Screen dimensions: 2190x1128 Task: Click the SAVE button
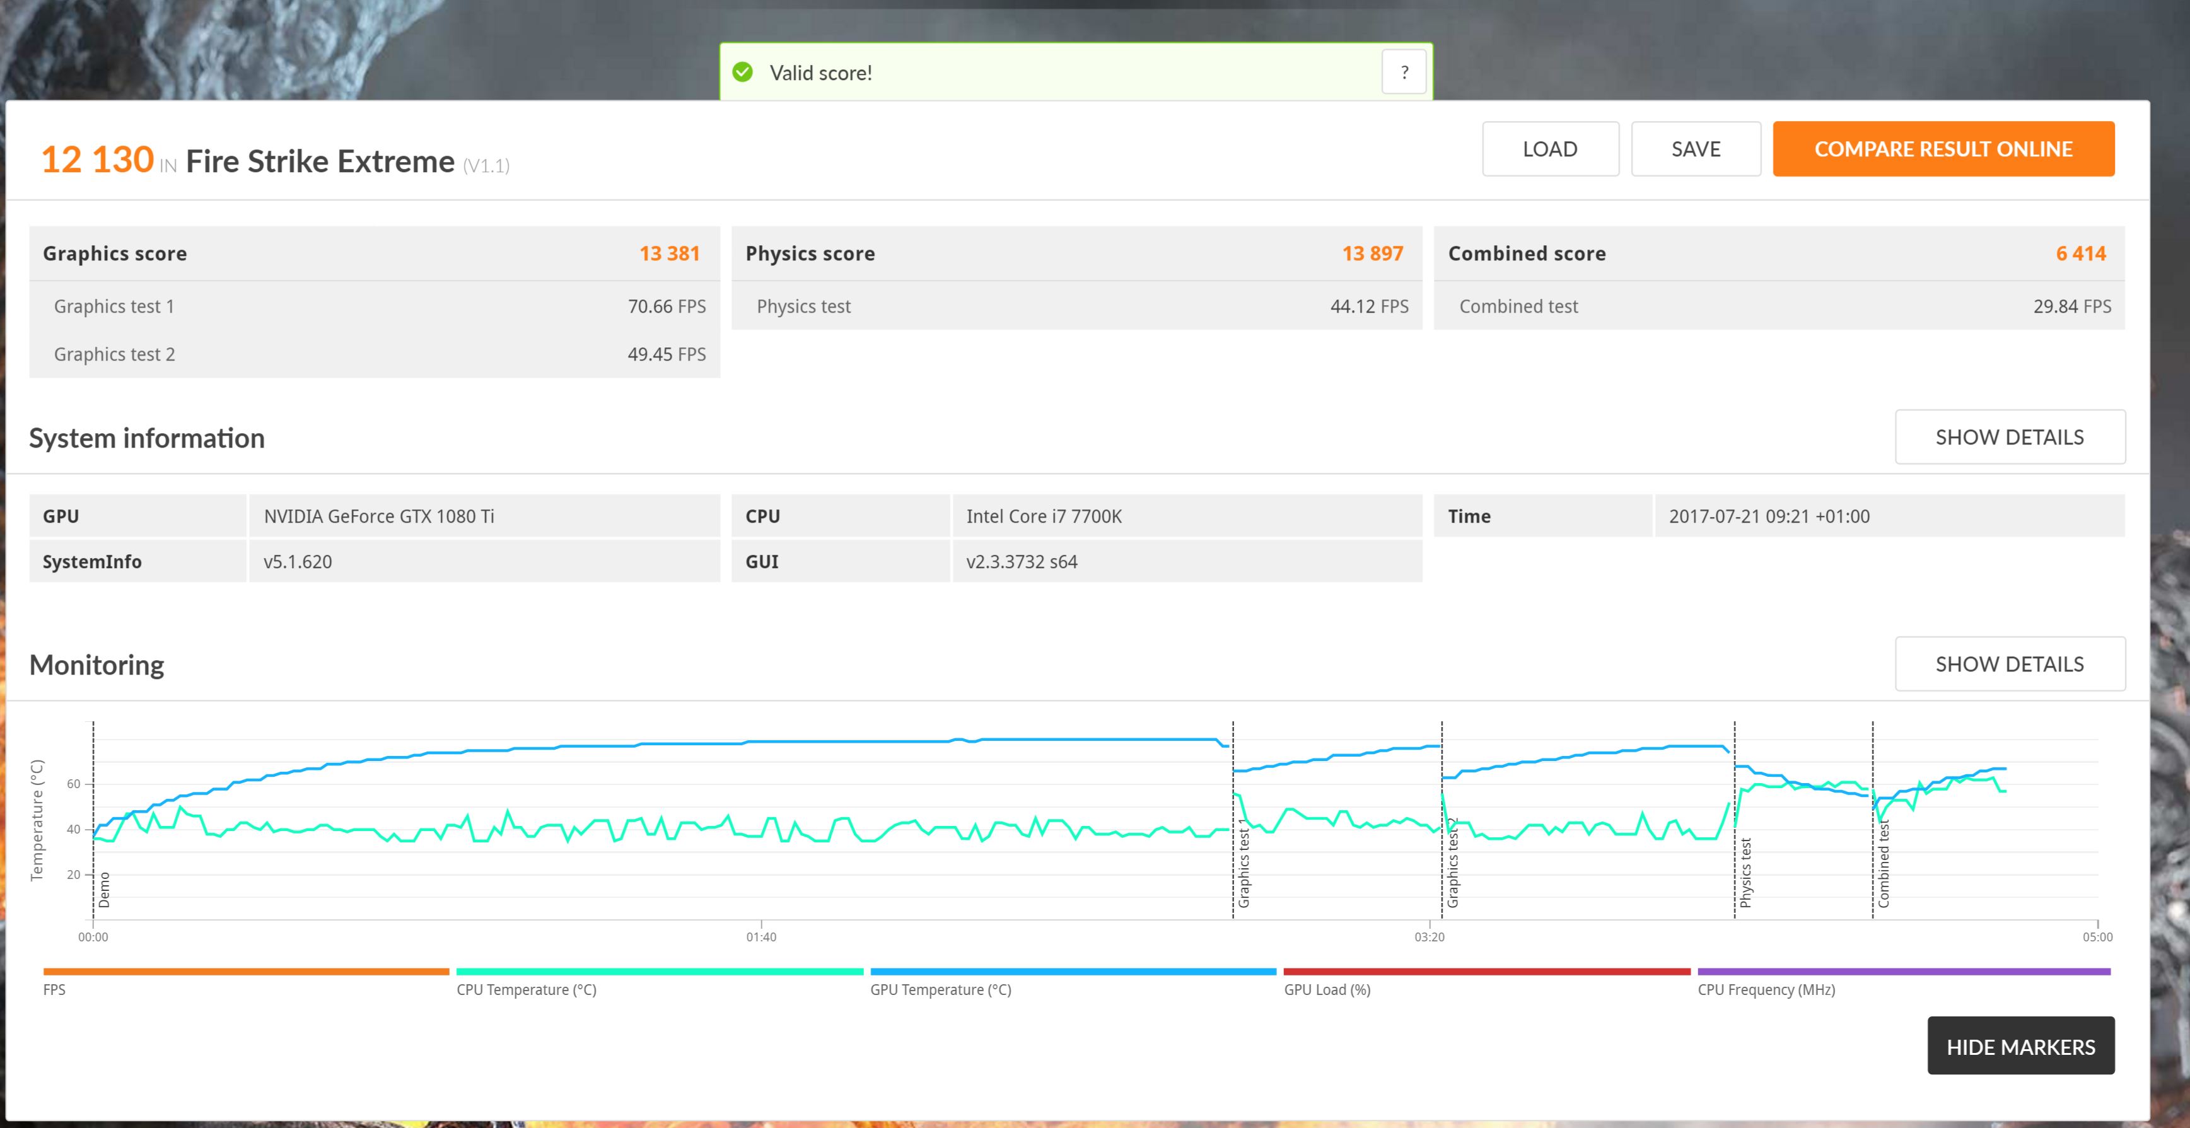coord(1695,149)
